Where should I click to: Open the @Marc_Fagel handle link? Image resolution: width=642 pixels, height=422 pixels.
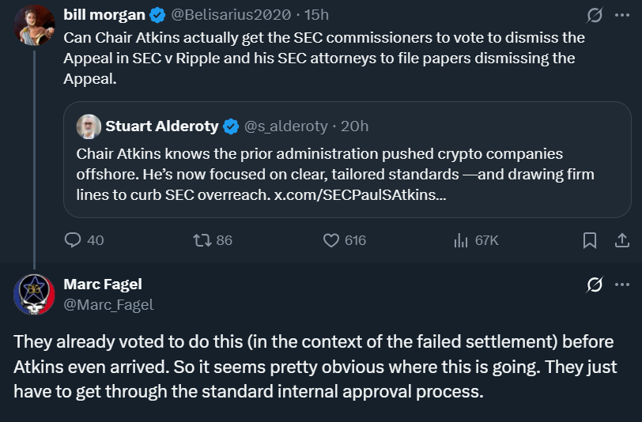108,304
